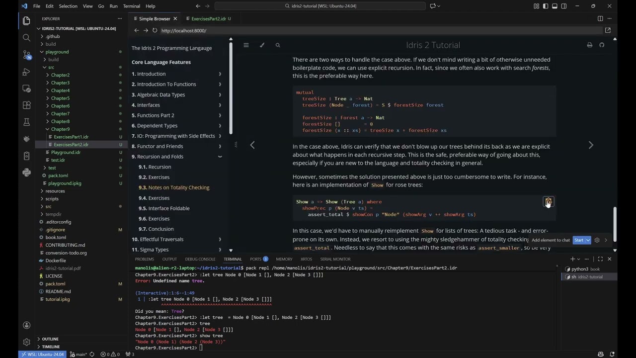Screen dimensions: 636x358
Task: Reload the Simple Browser page
Action: coord(155,30)
